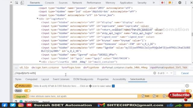
Task: Select breadcrumb form#login_form
Action: [x=71, y=67]
